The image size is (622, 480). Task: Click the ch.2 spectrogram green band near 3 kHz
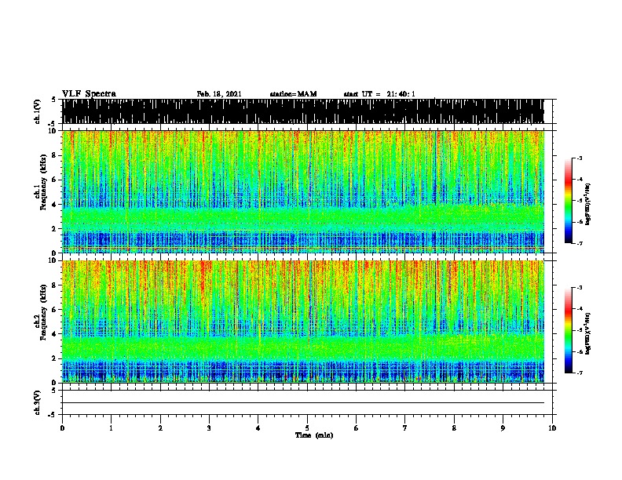(x=303, y=347)
